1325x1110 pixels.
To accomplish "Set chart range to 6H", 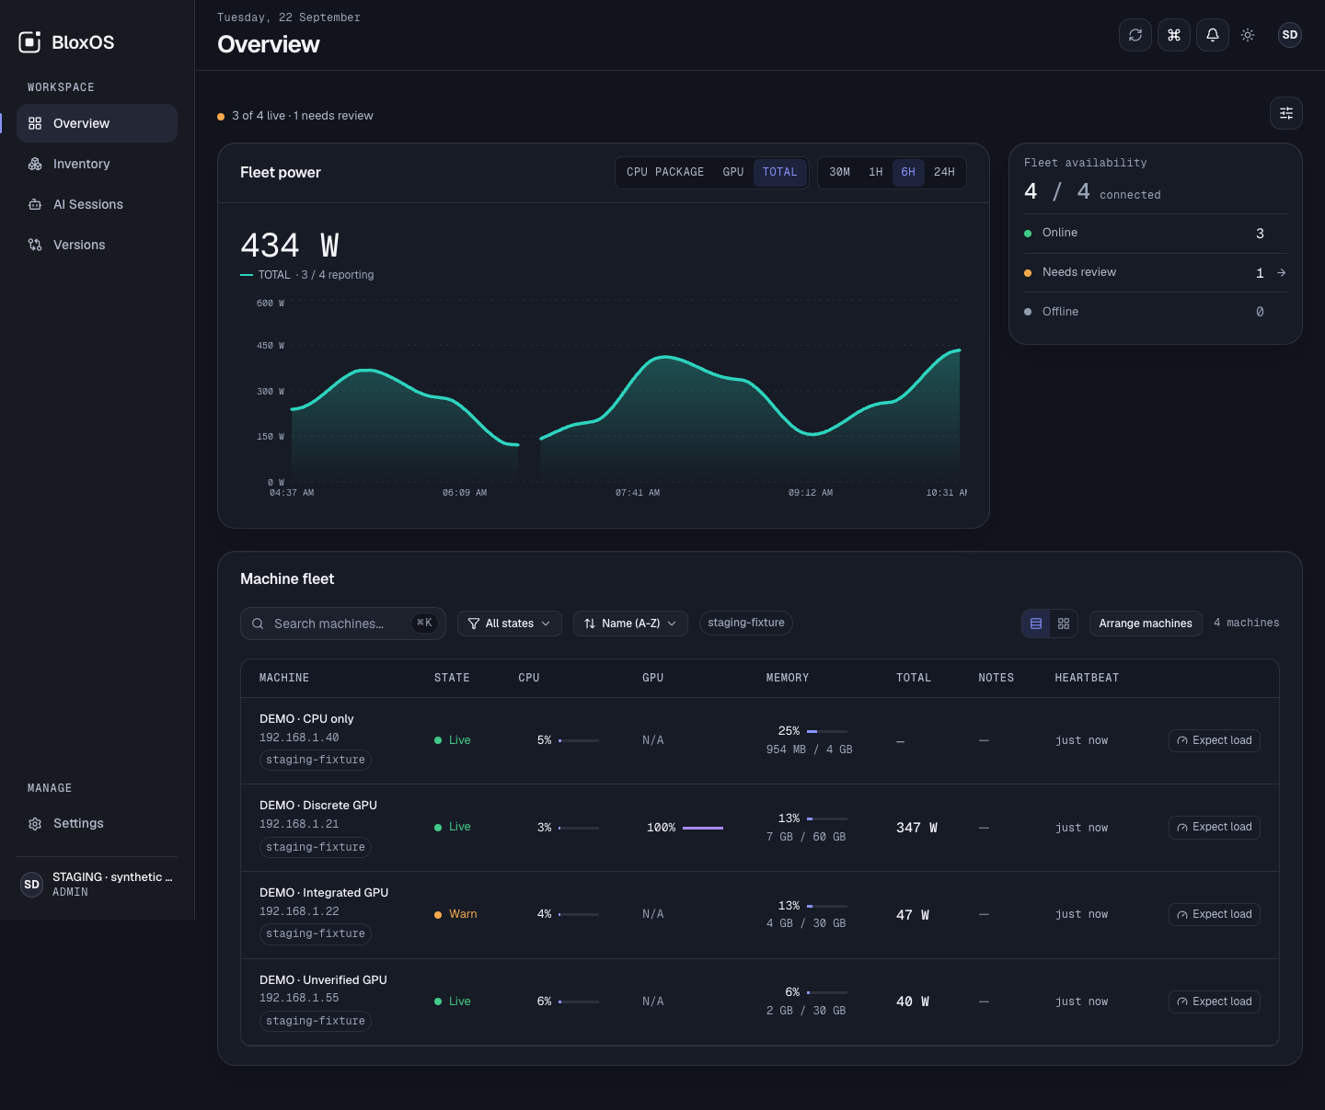I will (908, 172).
